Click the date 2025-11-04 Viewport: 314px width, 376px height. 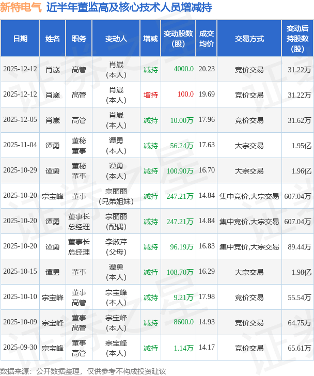coord(20,145)
